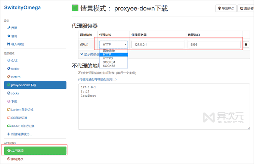Click the 导出PAC button
The image size is (254, 164).
226,8
